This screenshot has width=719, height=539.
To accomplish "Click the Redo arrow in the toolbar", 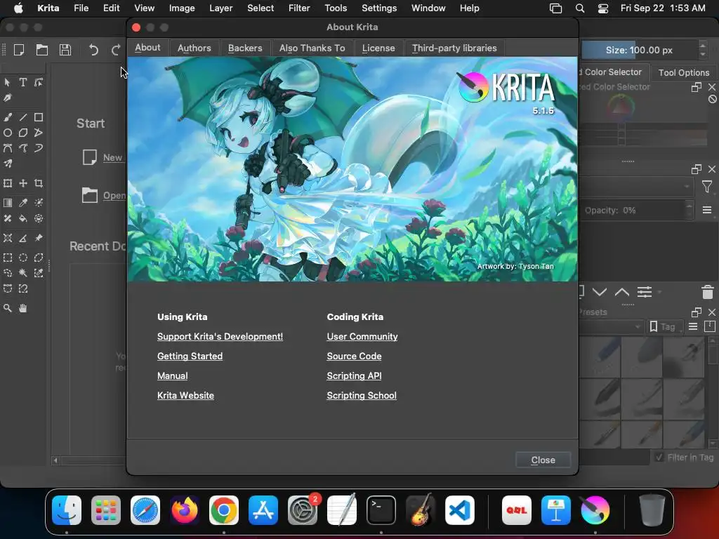I will click(x=116, y=50).
